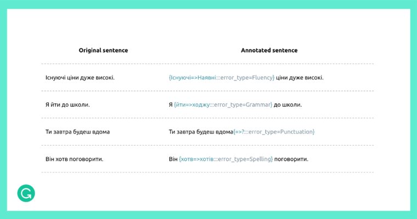Click the Grammarly logo icon
This screenshot has height=219, width=417.
(x=26, y=193)
